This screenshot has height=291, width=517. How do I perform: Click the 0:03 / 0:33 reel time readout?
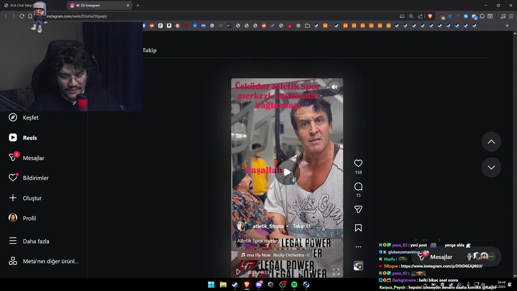258,272
